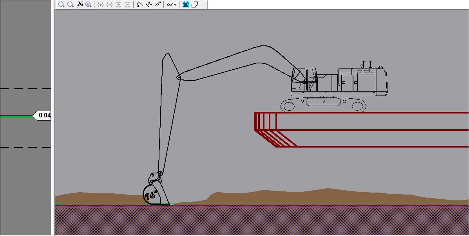Click the horizontal expand (+) icon
This screenshot has height=236, width=469.
point(100,4)
